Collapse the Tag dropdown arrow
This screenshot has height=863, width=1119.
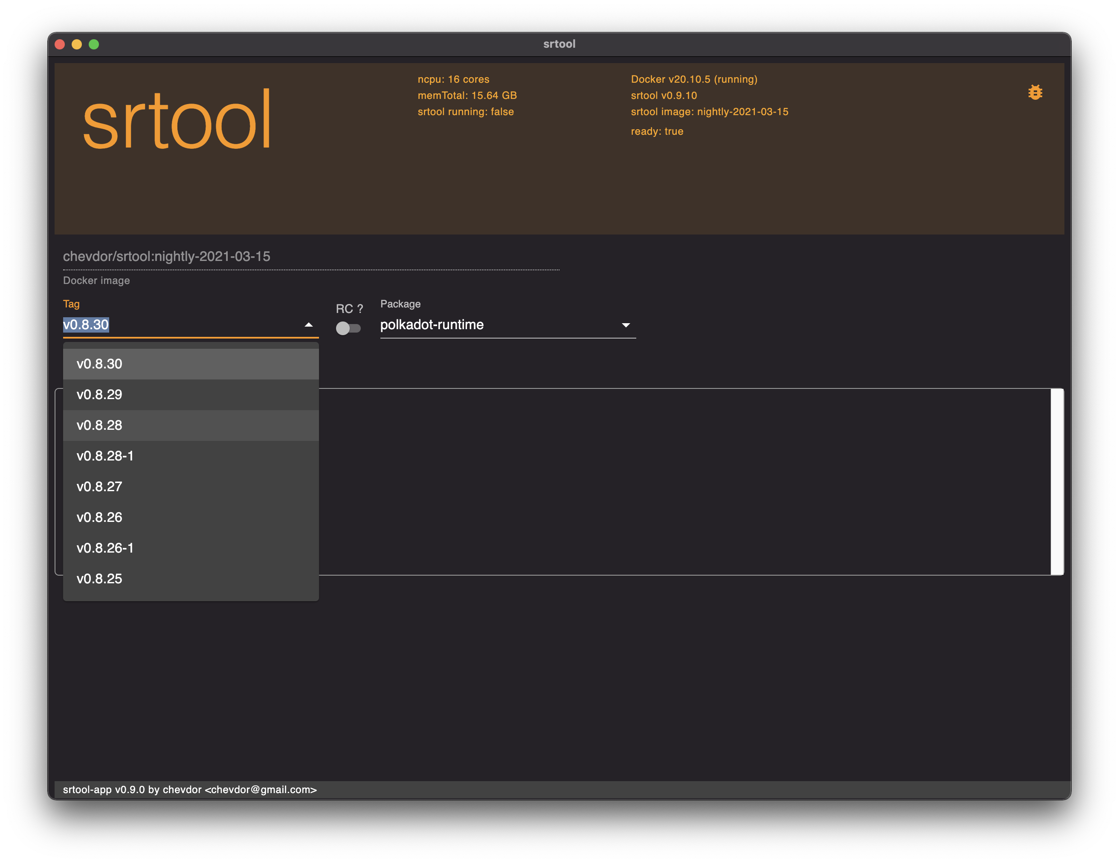[x=308, y=325]
